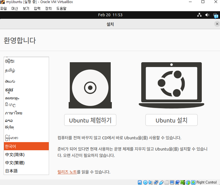The width and height of the screenshot is (220, 185).
Task: Click the Ubuntu 설치 button
Action: 172,120
